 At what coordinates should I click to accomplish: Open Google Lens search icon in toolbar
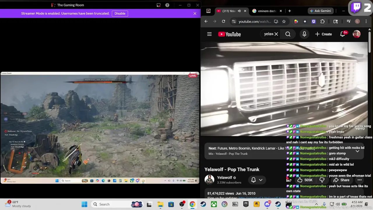335,21
